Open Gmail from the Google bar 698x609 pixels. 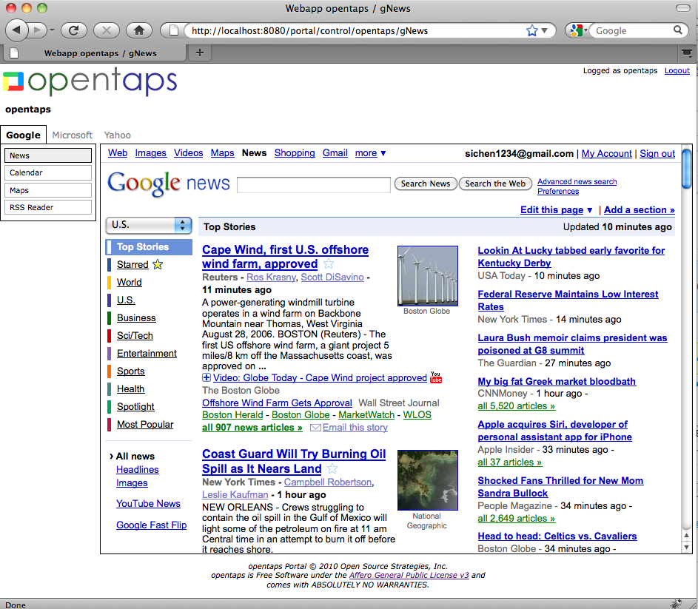pos(335,153)
